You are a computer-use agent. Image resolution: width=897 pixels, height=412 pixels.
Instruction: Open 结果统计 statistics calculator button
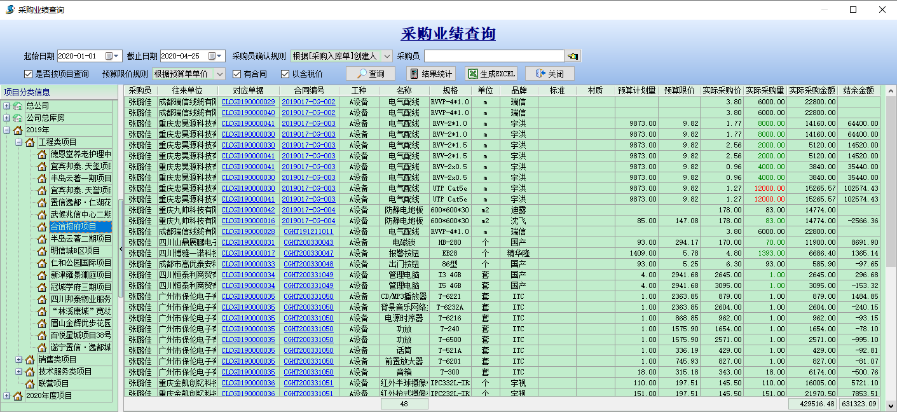(430, 74)
